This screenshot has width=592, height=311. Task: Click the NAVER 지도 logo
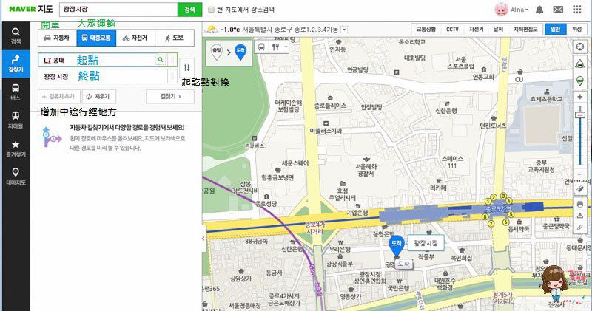(x=31, y=9)
